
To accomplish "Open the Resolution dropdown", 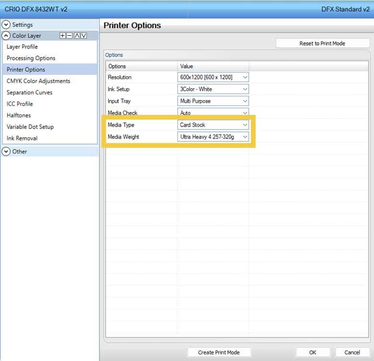I will (x=245, y=77).
